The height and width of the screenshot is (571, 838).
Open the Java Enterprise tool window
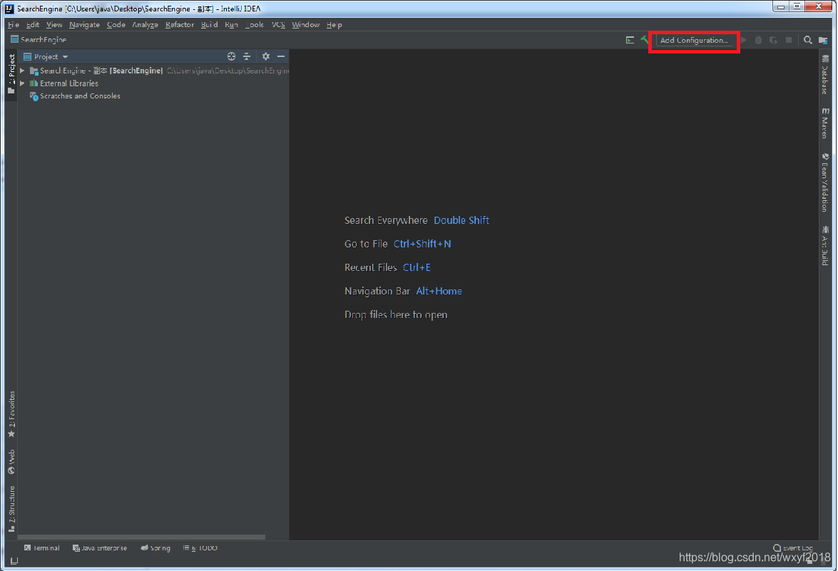[100, 548]
